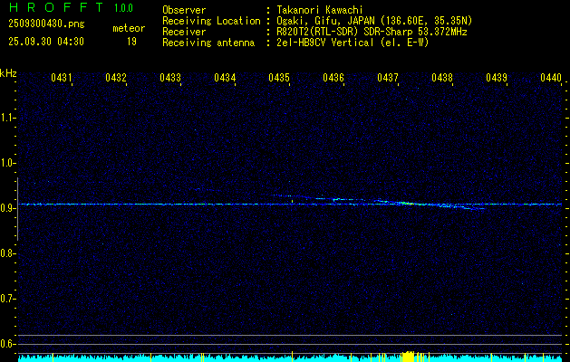Click the meteor count value 19
Viewport: 570px width, 362px height.
click(x=131, y=42)
